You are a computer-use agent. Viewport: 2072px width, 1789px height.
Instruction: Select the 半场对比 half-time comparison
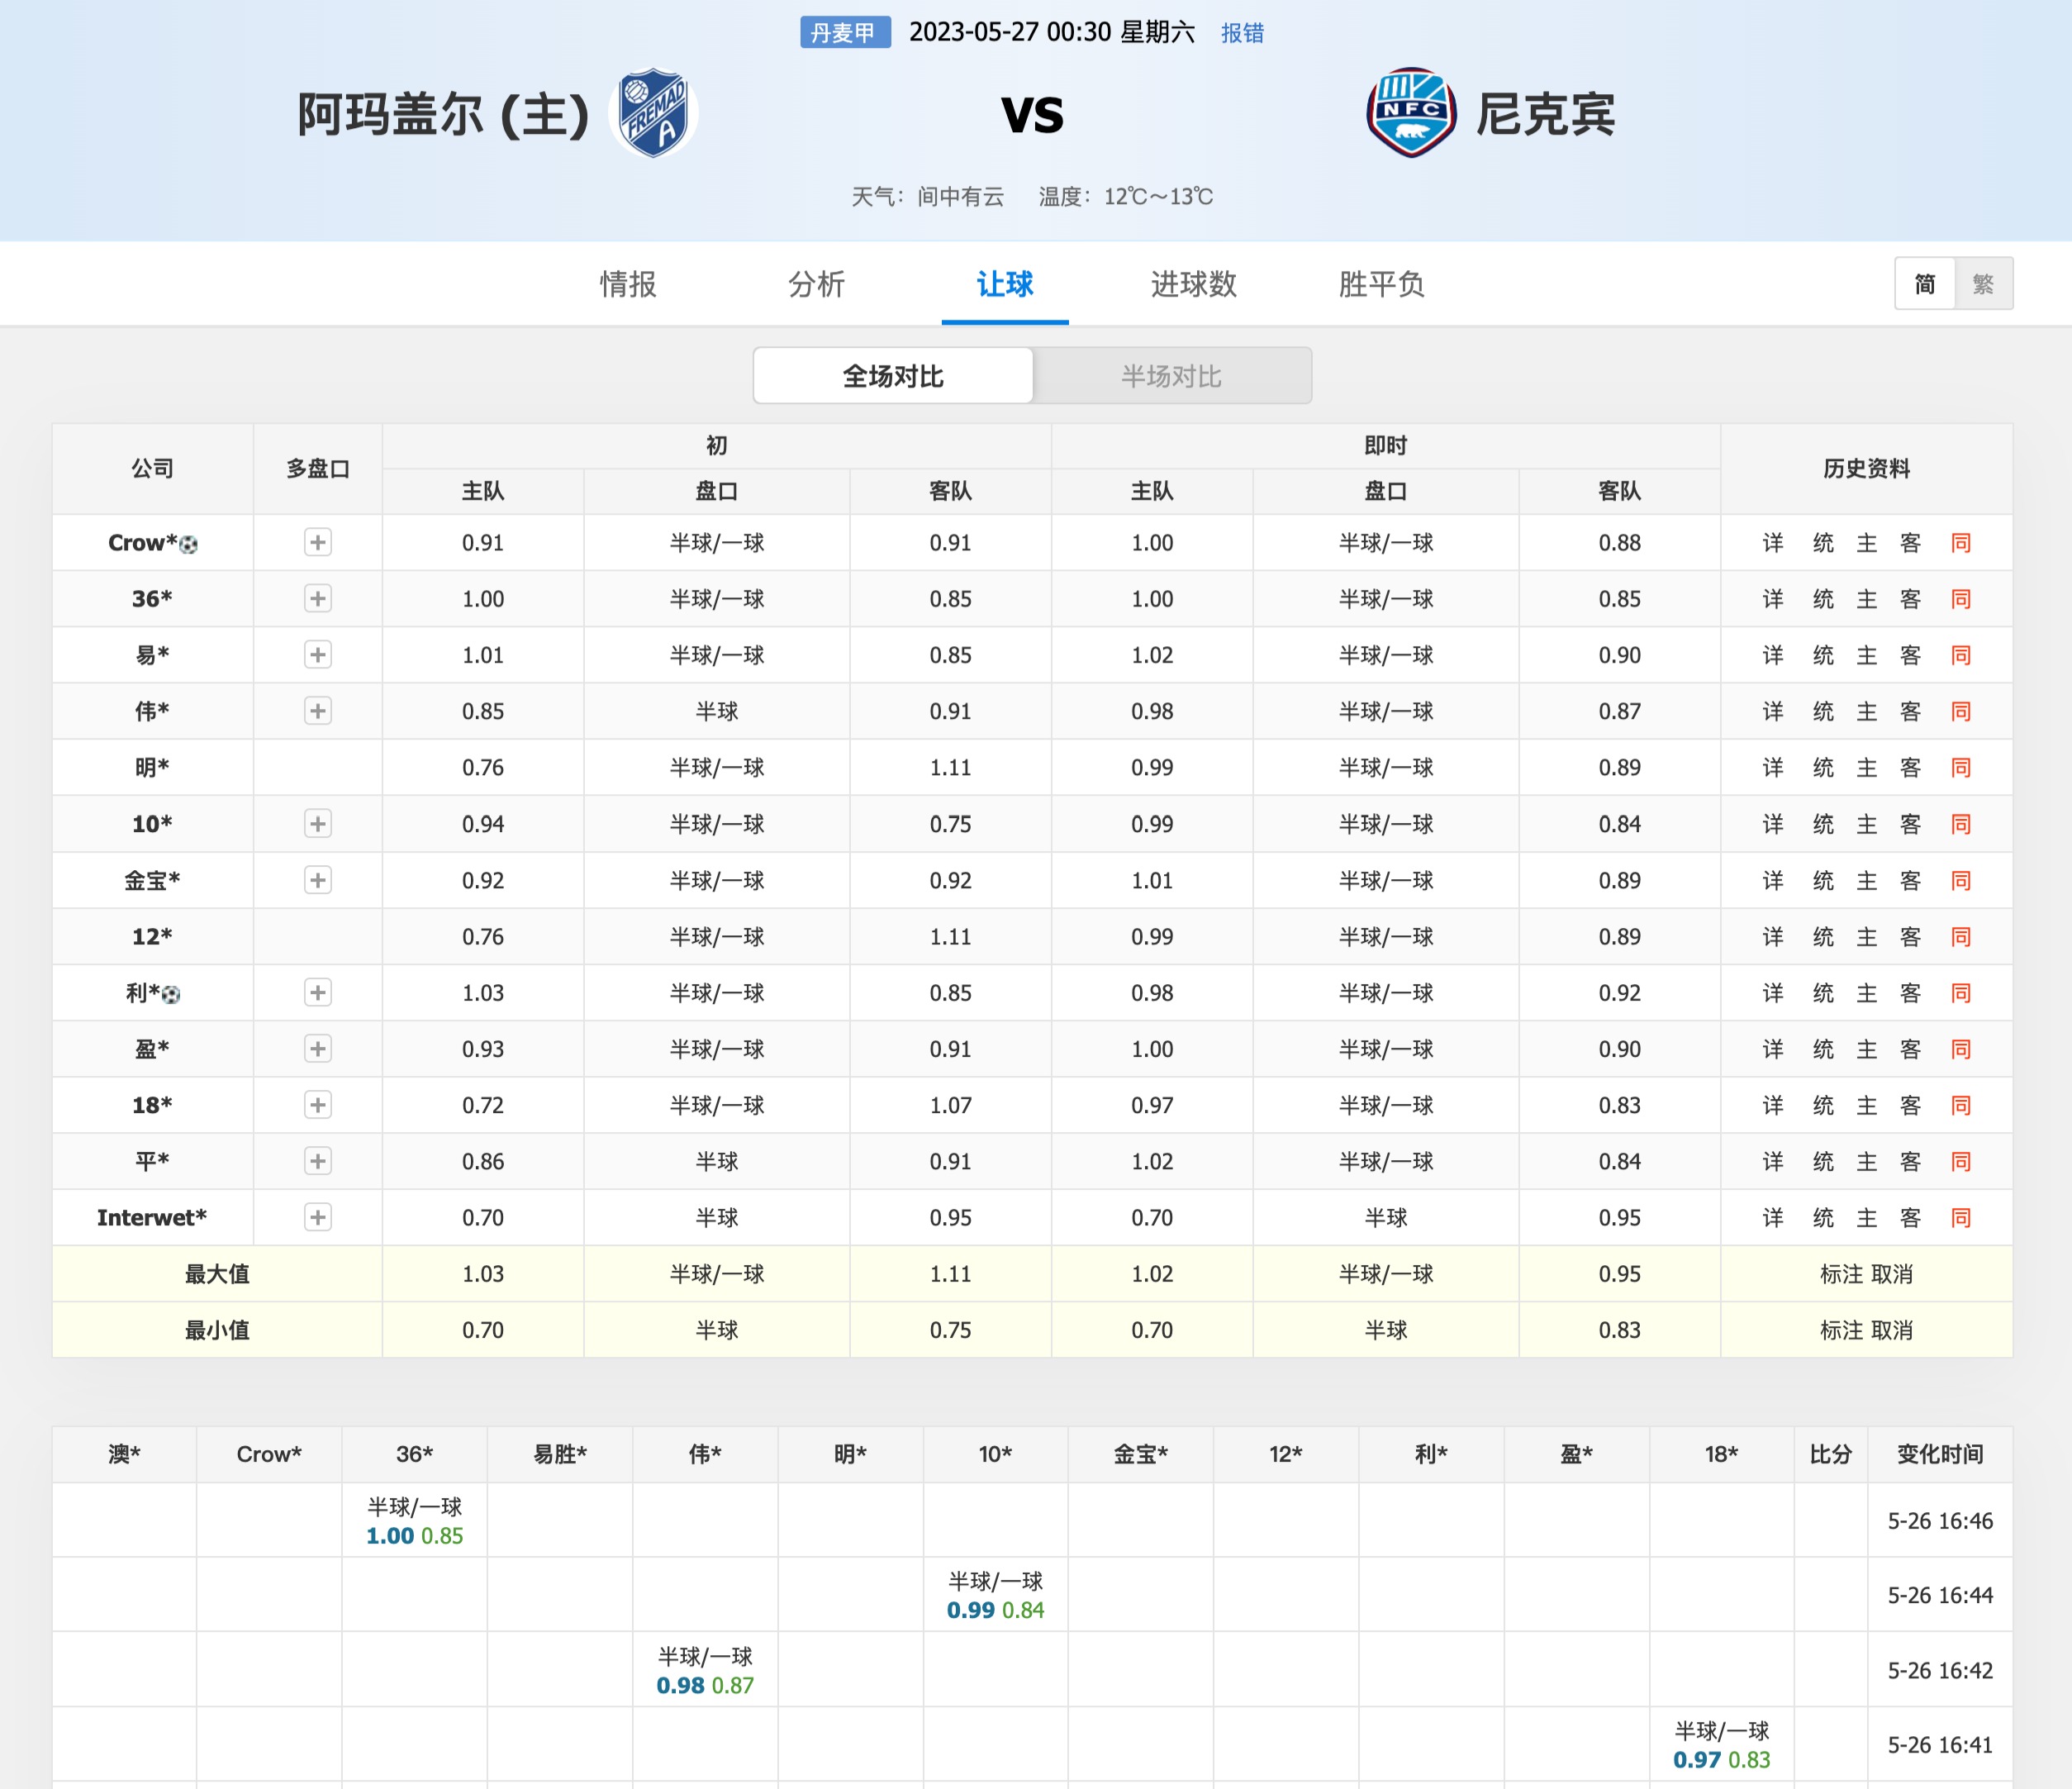point(1171,376)
